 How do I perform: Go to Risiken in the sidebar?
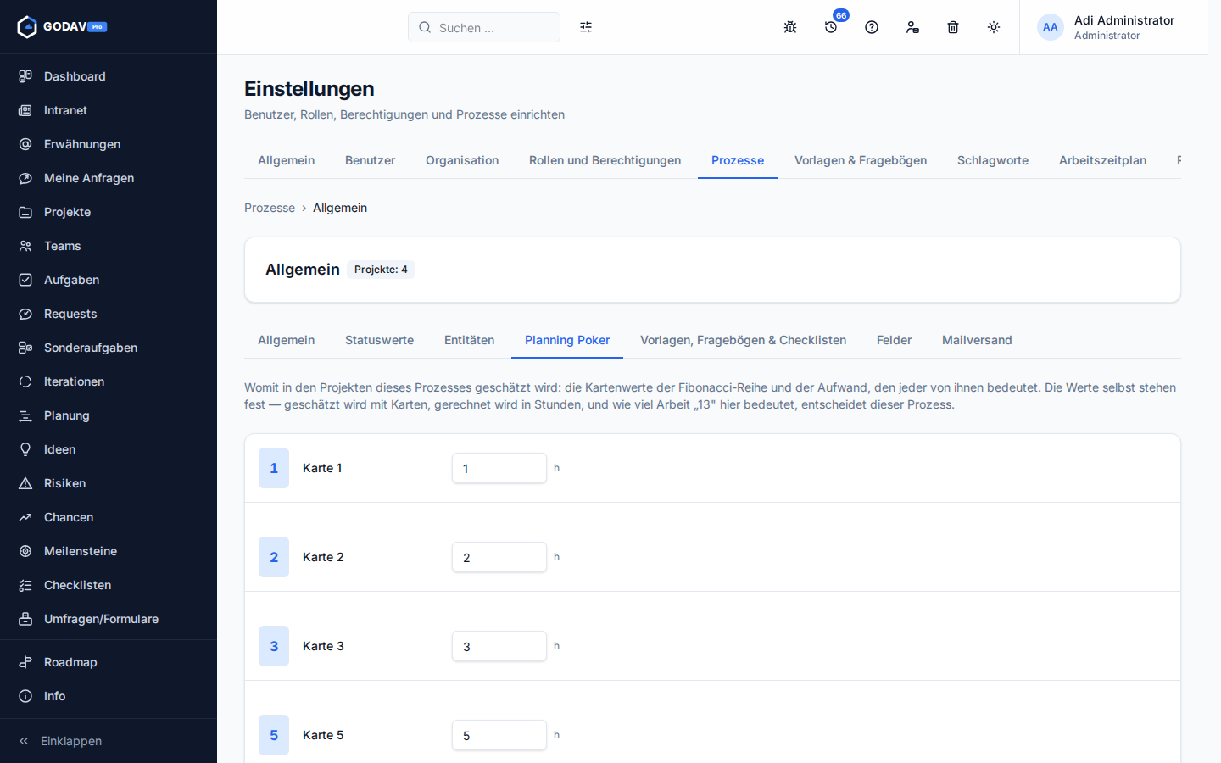(109, 483)
